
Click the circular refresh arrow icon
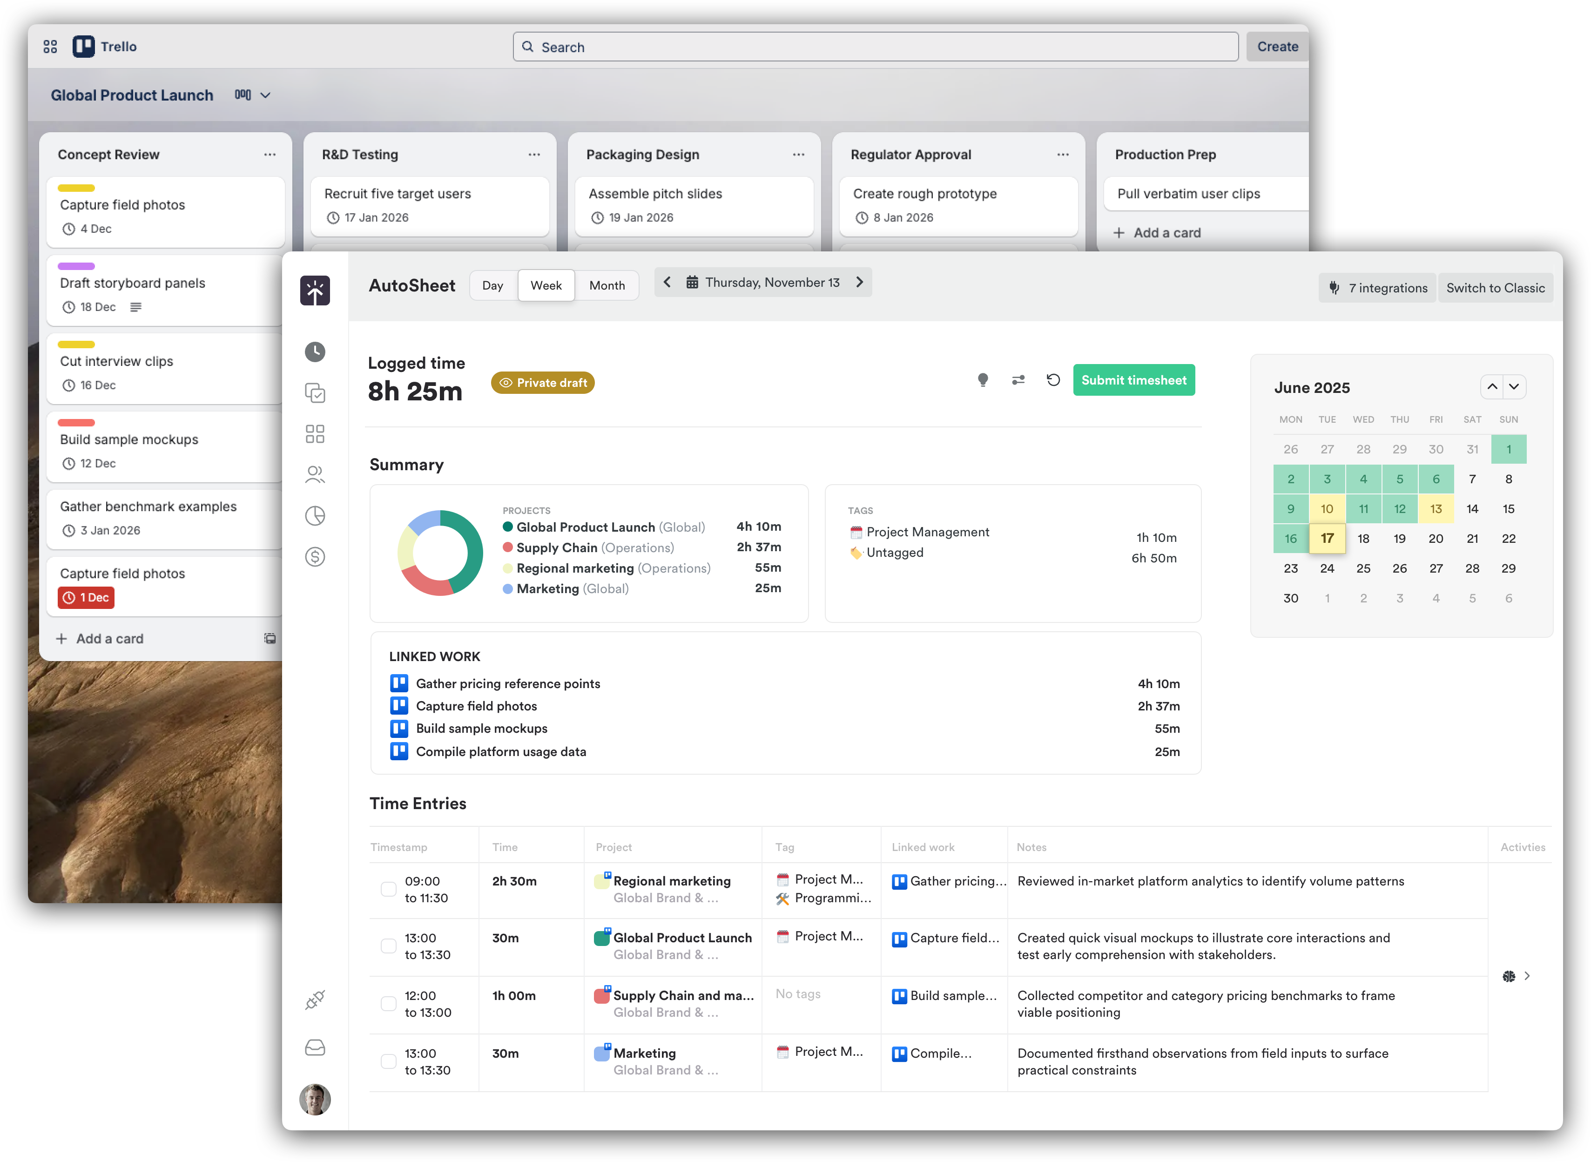coord(1053,380)
